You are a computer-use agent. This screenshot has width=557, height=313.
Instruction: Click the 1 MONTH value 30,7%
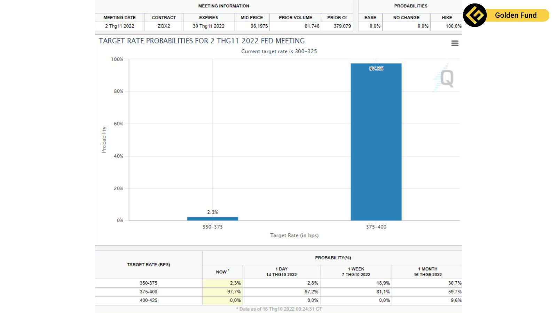(455, 283)
